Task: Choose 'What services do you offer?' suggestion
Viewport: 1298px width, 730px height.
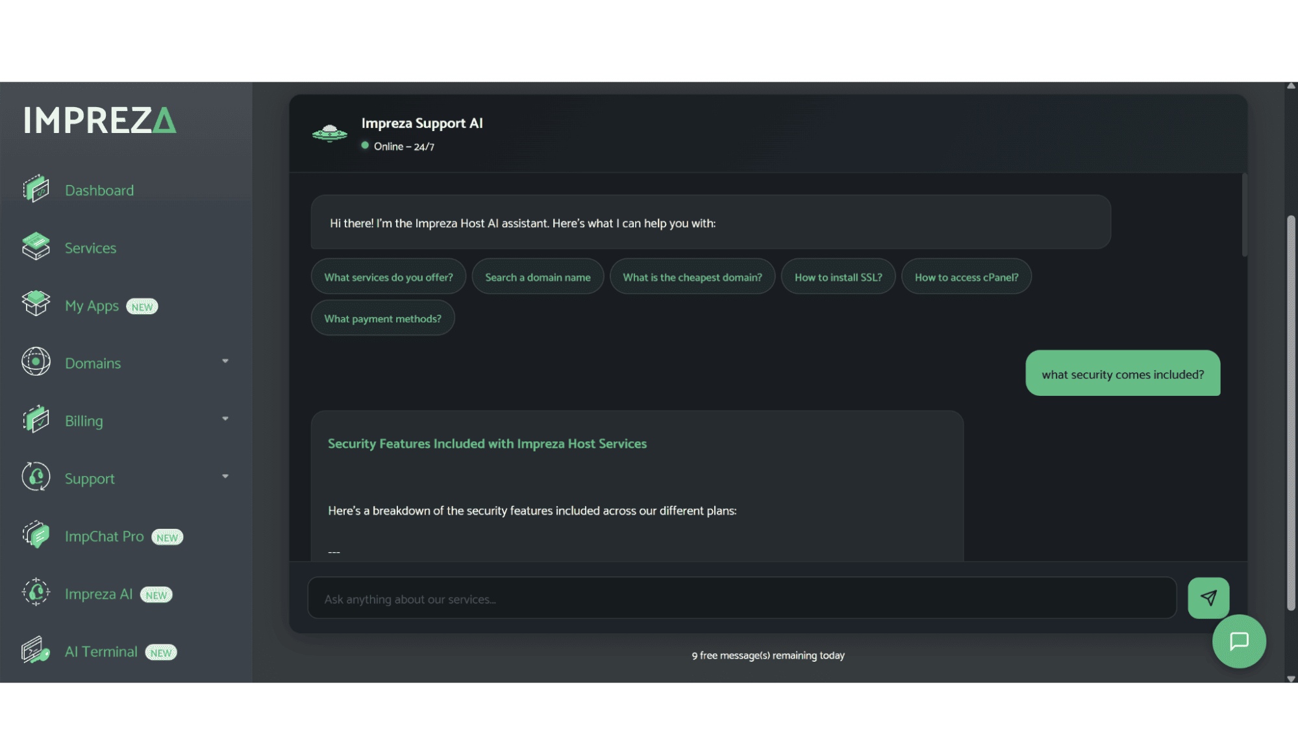Action: pos(388,277)
